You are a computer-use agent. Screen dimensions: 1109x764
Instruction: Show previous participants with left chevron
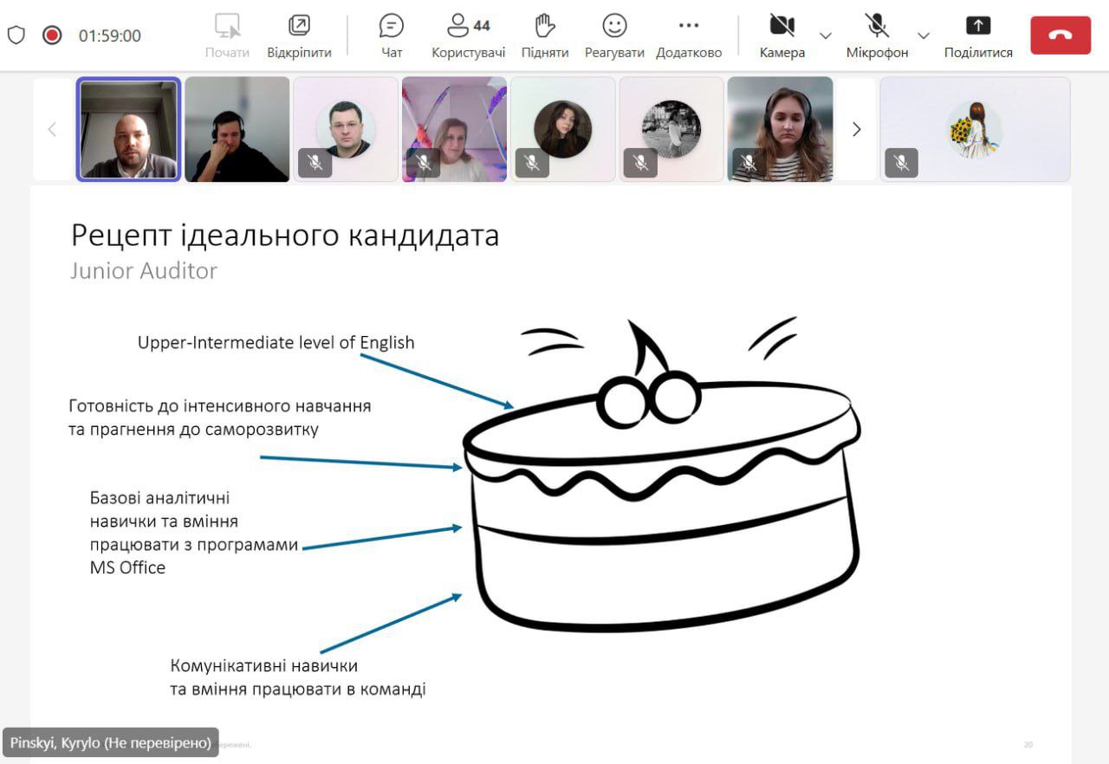coord(52,129)
